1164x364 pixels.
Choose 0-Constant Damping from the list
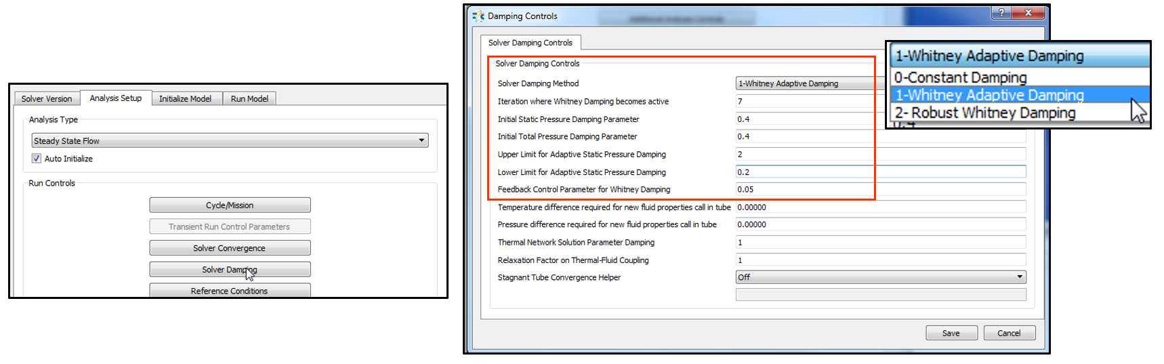(x=960, y=77)
